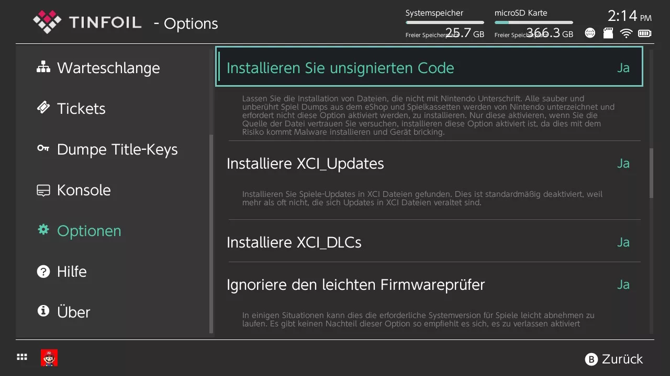Click the globe network icon in status bar
The height and width of the screenshot is (376, 670).
590,33
